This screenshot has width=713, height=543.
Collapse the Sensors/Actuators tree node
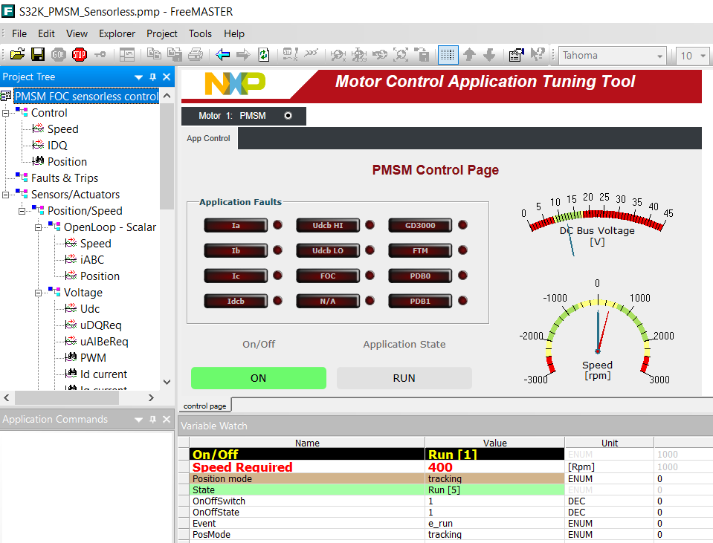coord(5,195)
